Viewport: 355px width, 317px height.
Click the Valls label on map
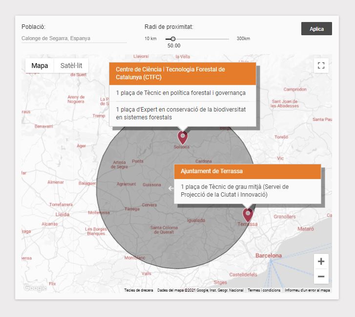point(146,273)
